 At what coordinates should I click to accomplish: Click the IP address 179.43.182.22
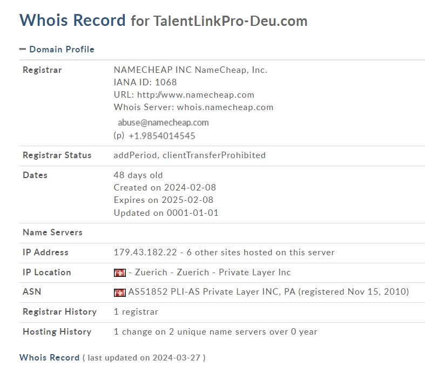[x=145, y=253]
